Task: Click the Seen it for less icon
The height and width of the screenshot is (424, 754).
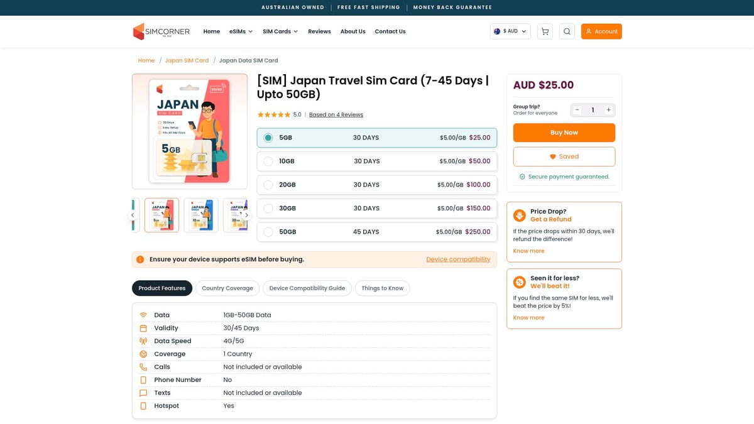Action: click(520, 282)
